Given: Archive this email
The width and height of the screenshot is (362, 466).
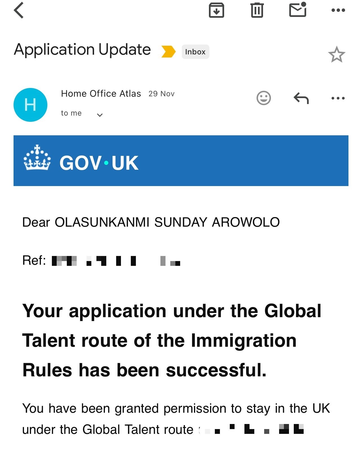Looking at the screenshot, I should [217, 10].
